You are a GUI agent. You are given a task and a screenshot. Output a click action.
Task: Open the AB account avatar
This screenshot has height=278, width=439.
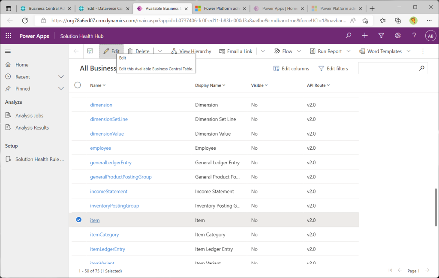tap(430, 36)
